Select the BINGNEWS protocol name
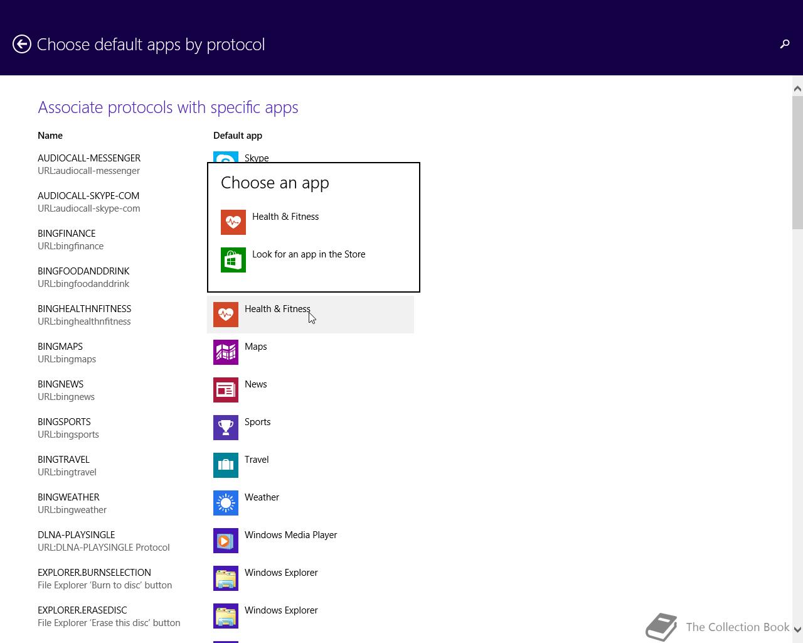This screenshot has width=803, height=643. pos(61,384)
